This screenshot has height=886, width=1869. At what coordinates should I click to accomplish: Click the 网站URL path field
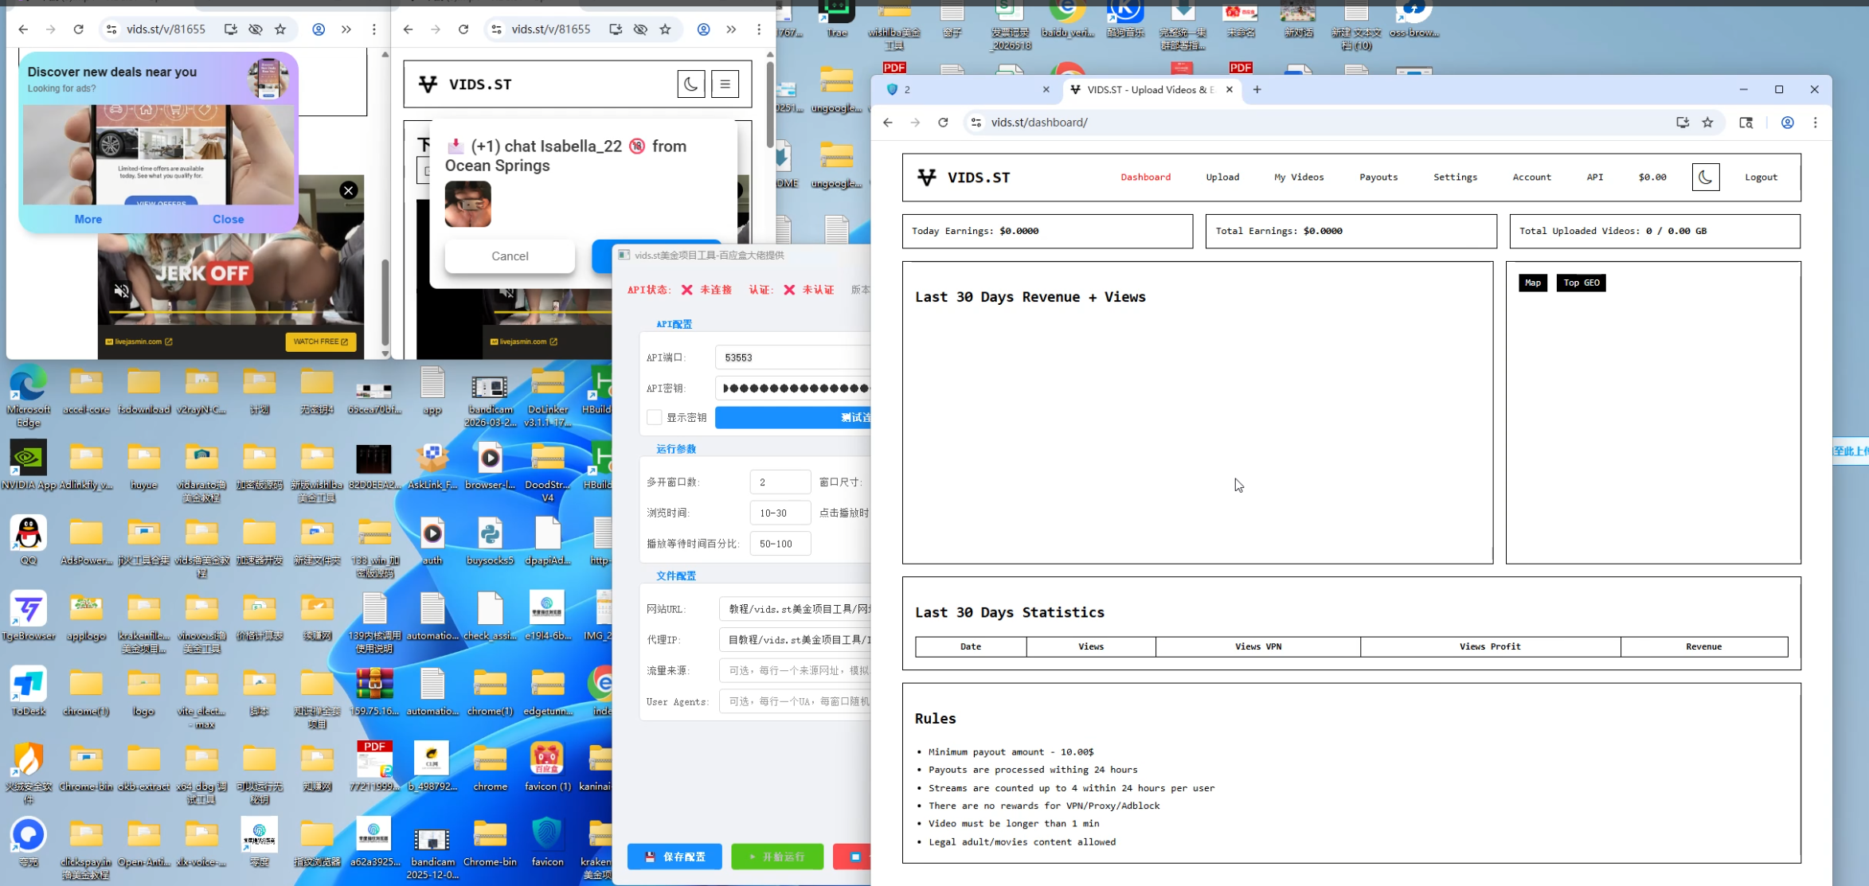coord(795,609)
